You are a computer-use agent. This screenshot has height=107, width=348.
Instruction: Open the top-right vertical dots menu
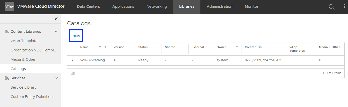[344, 6]
